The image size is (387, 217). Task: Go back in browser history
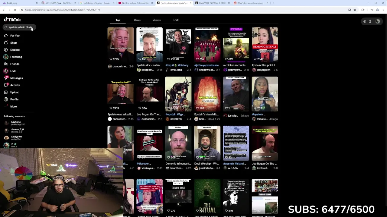(x=3, y=10)
